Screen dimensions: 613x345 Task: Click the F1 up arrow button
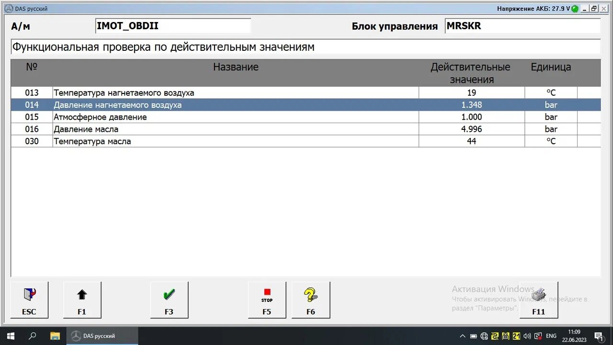(82, 300)
